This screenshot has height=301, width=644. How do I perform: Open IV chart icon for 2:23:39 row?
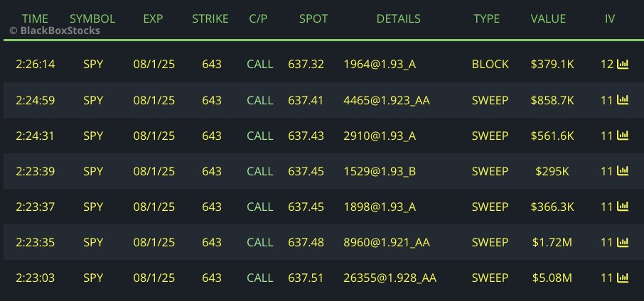[623, 171]
